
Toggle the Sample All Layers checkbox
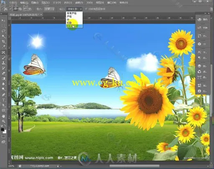click(x=86, y=9)
